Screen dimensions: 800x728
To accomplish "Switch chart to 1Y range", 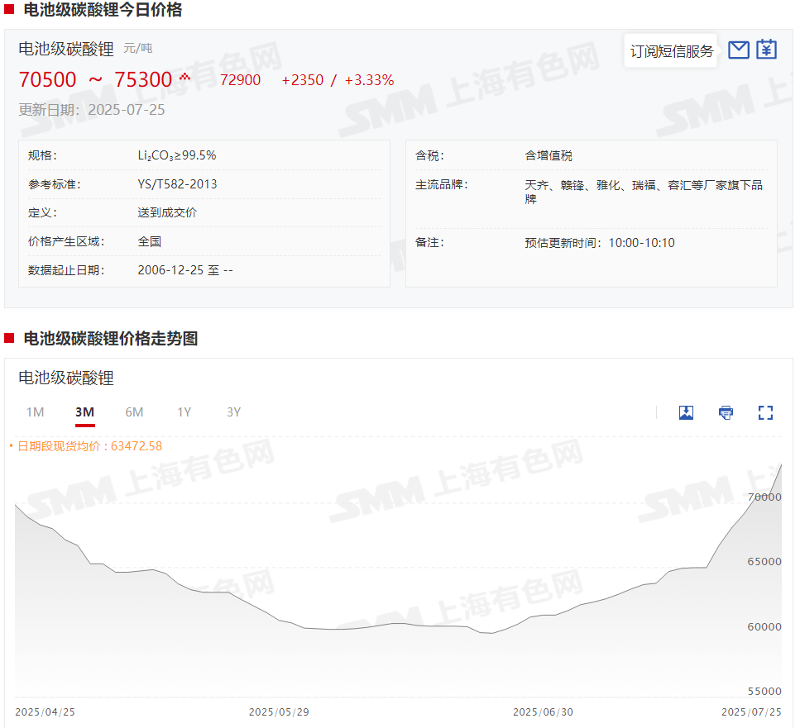I will 184,412.
